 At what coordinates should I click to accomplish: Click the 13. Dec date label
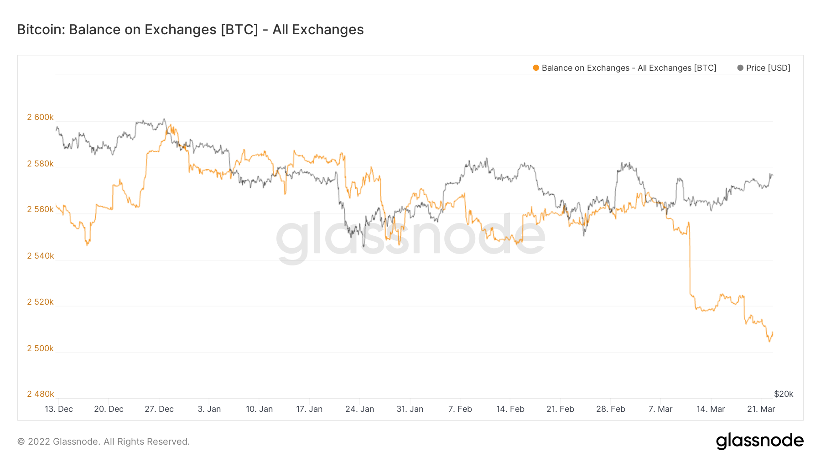pos(59,409)
